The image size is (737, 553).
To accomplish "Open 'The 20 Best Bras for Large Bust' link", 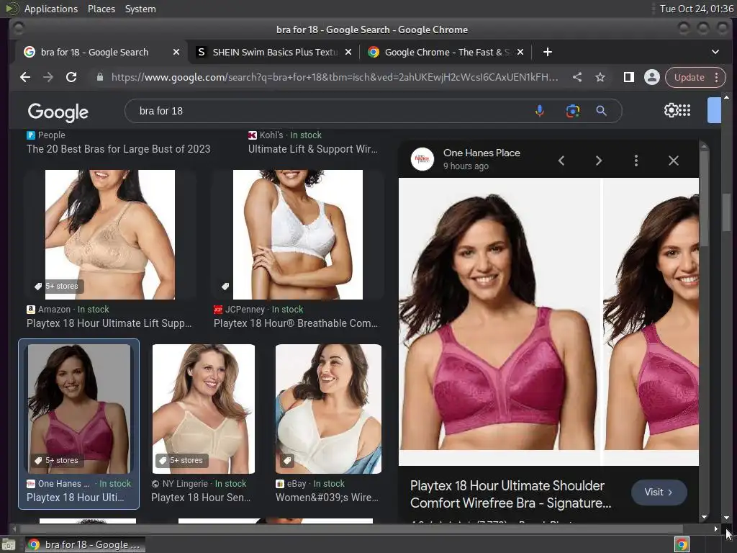I will 119,149.
